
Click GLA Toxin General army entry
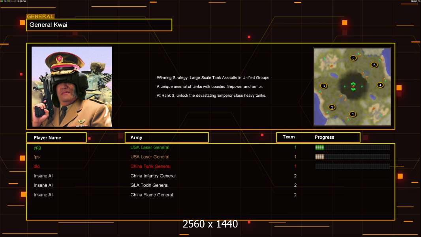149,185
